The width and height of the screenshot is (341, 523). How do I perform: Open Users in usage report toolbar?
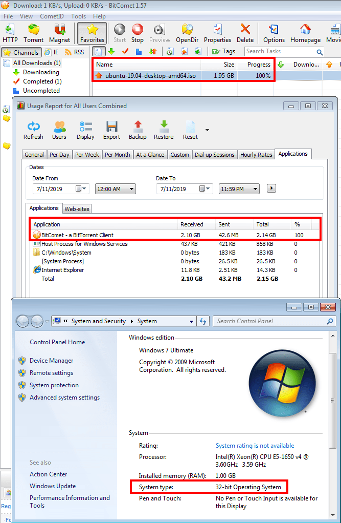(x=59, y=130)
